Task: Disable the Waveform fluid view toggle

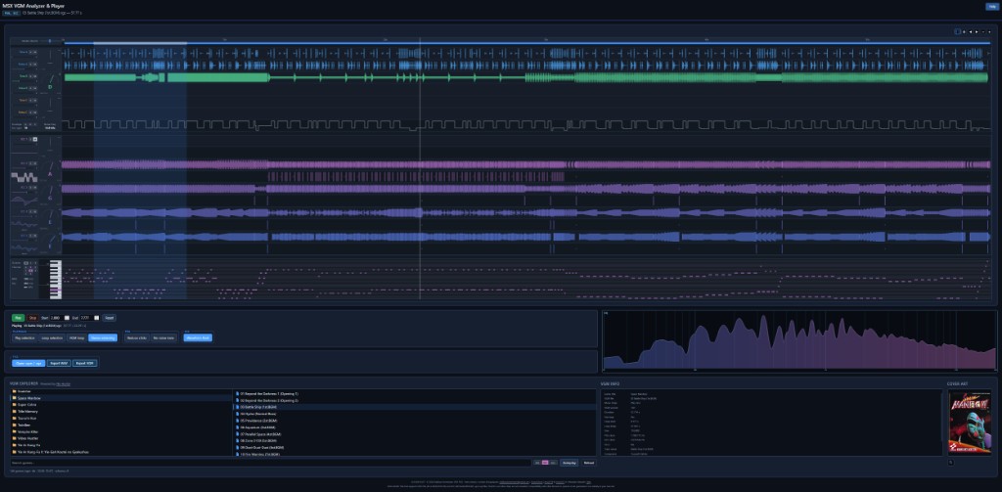Action: (x=198, y=338)
